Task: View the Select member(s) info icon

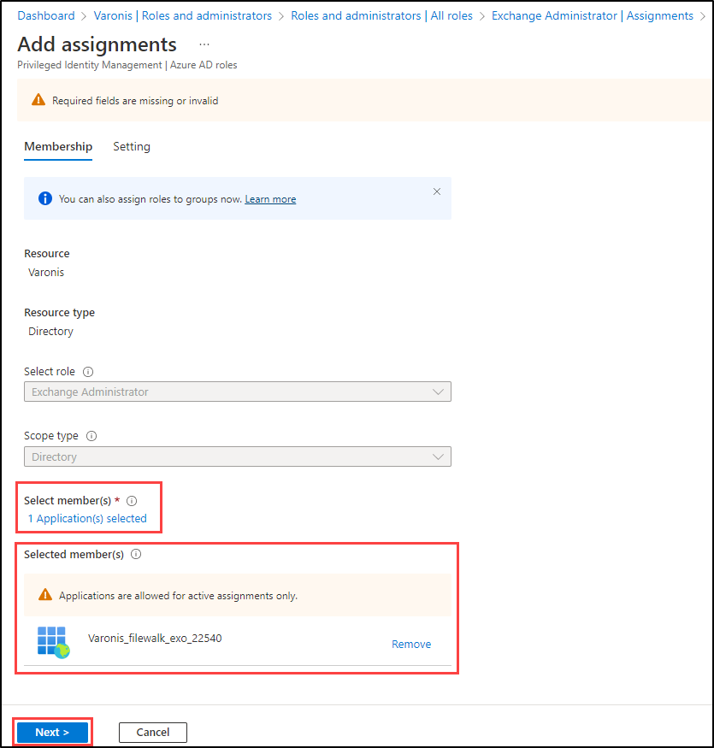Action: 131,501
